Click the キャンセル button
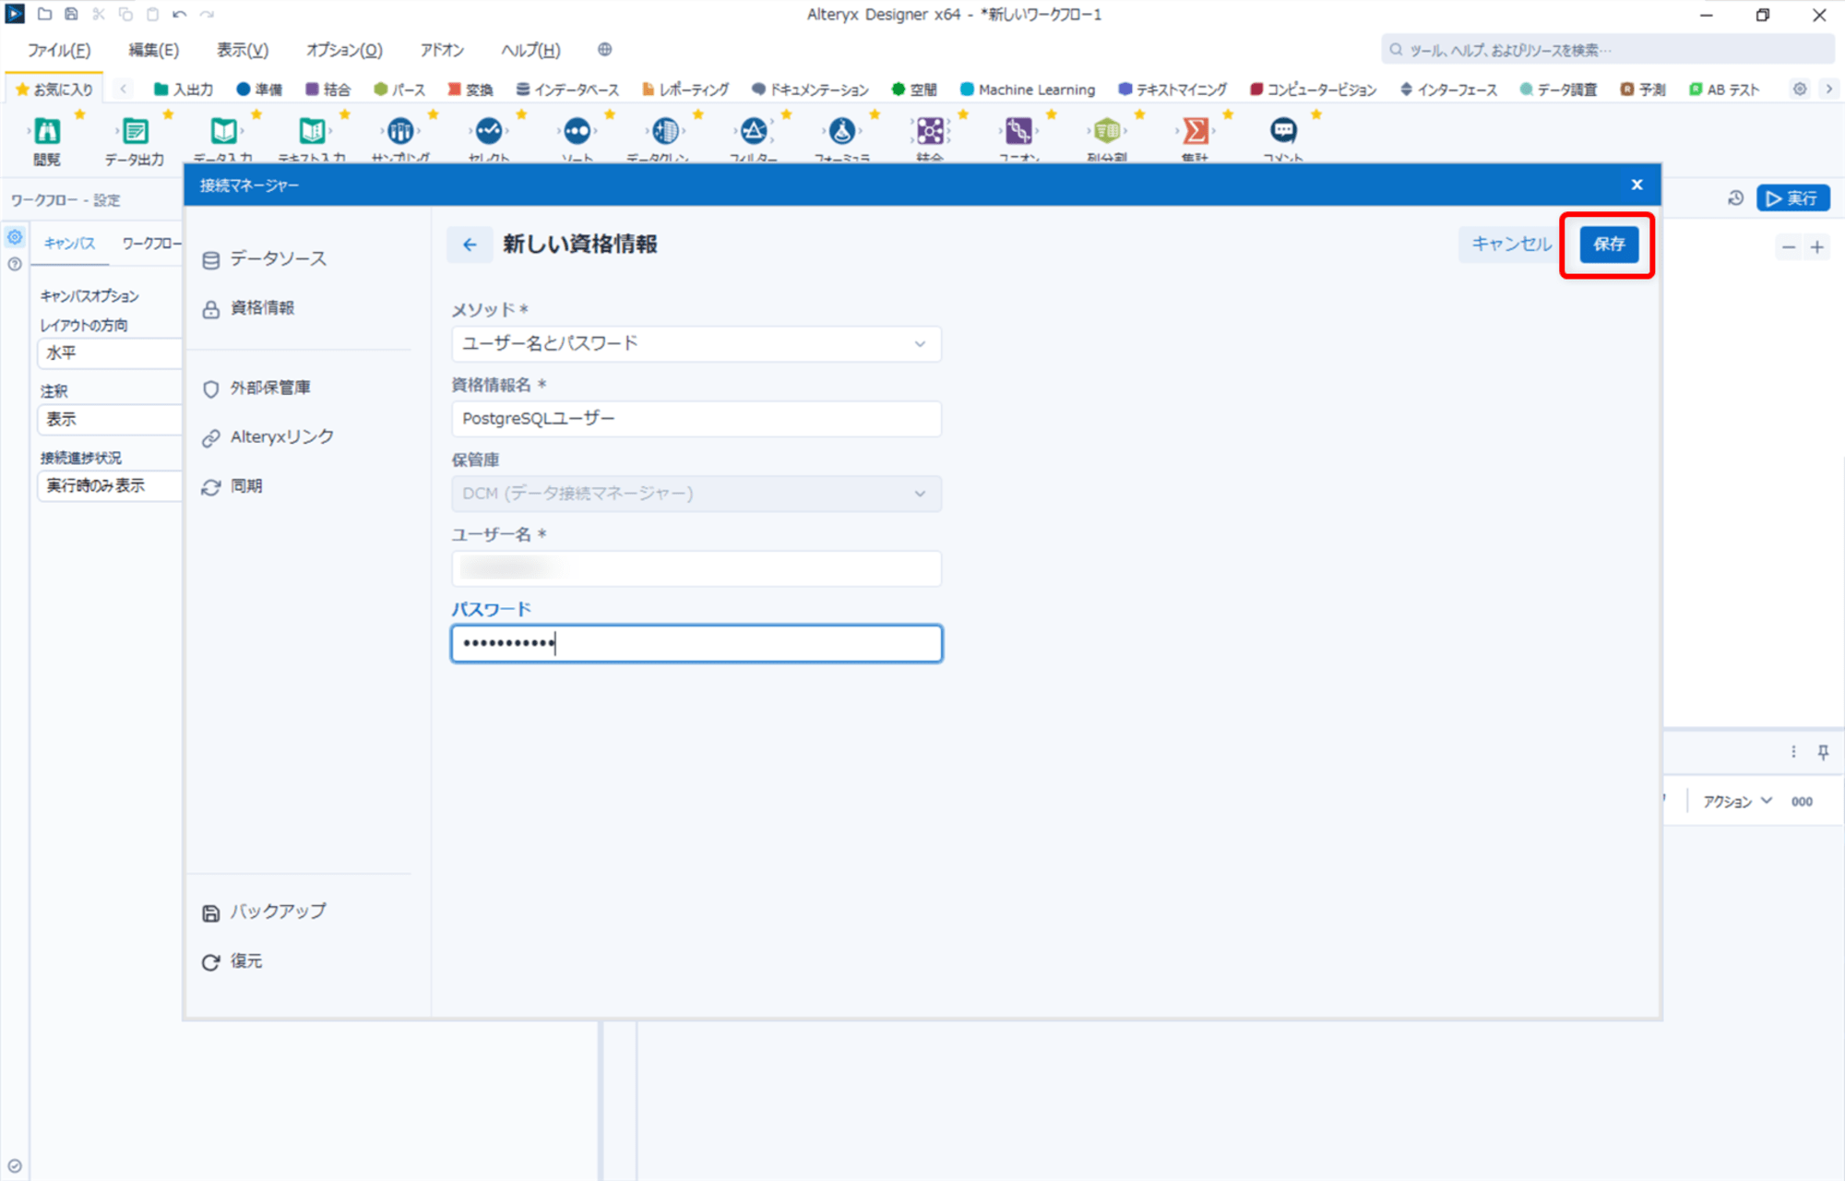Screen dimensions: 1845x1181 1511,245
